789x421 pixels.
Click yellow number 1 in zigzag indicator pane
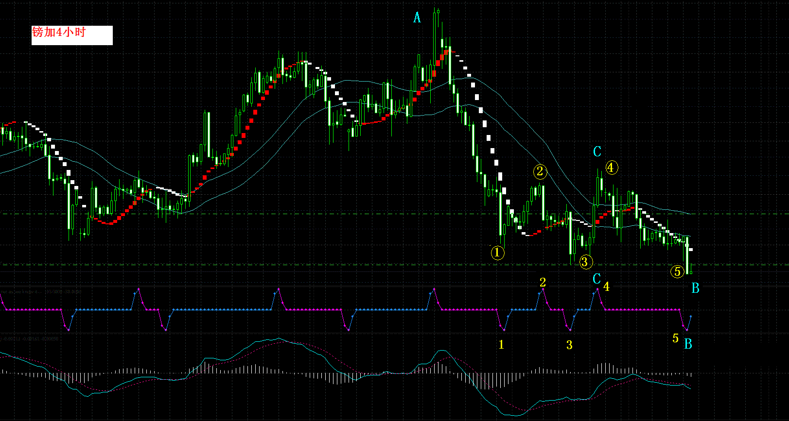click(x=501, y=345)
